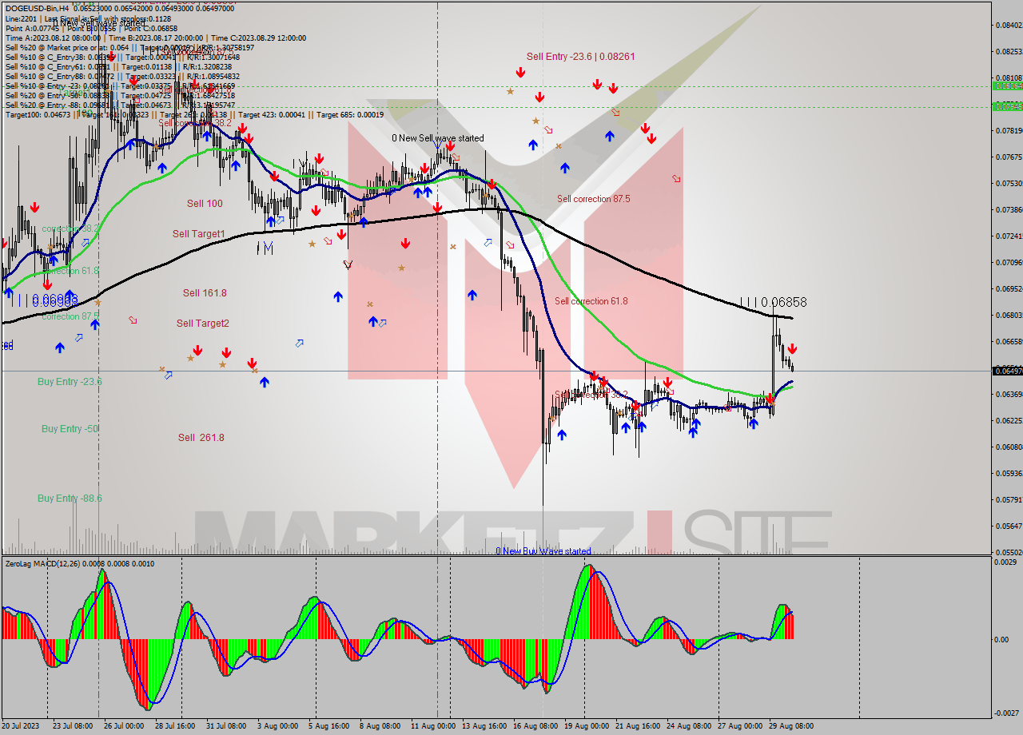Select the 'Sell correction 61.8' label
The image size is (1023, 735).
[x=591, y=301]
